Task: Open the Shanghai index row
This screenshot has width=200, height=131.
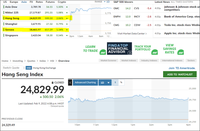Action: coord(36,24)
